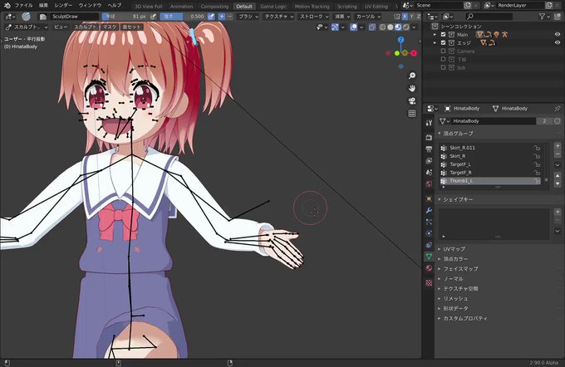
Task: Expand the フェイスマップ panel
Action: [460, 269]
